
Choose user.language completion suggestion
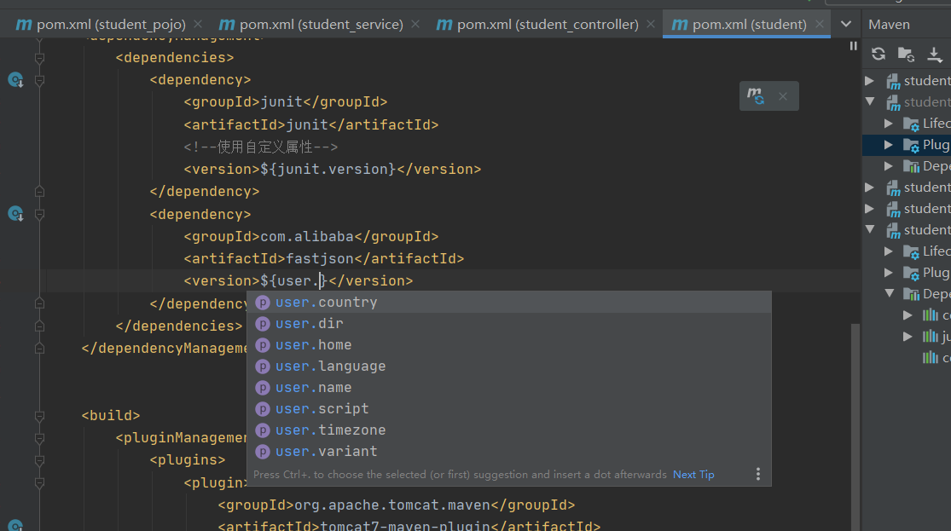point(509,367)
